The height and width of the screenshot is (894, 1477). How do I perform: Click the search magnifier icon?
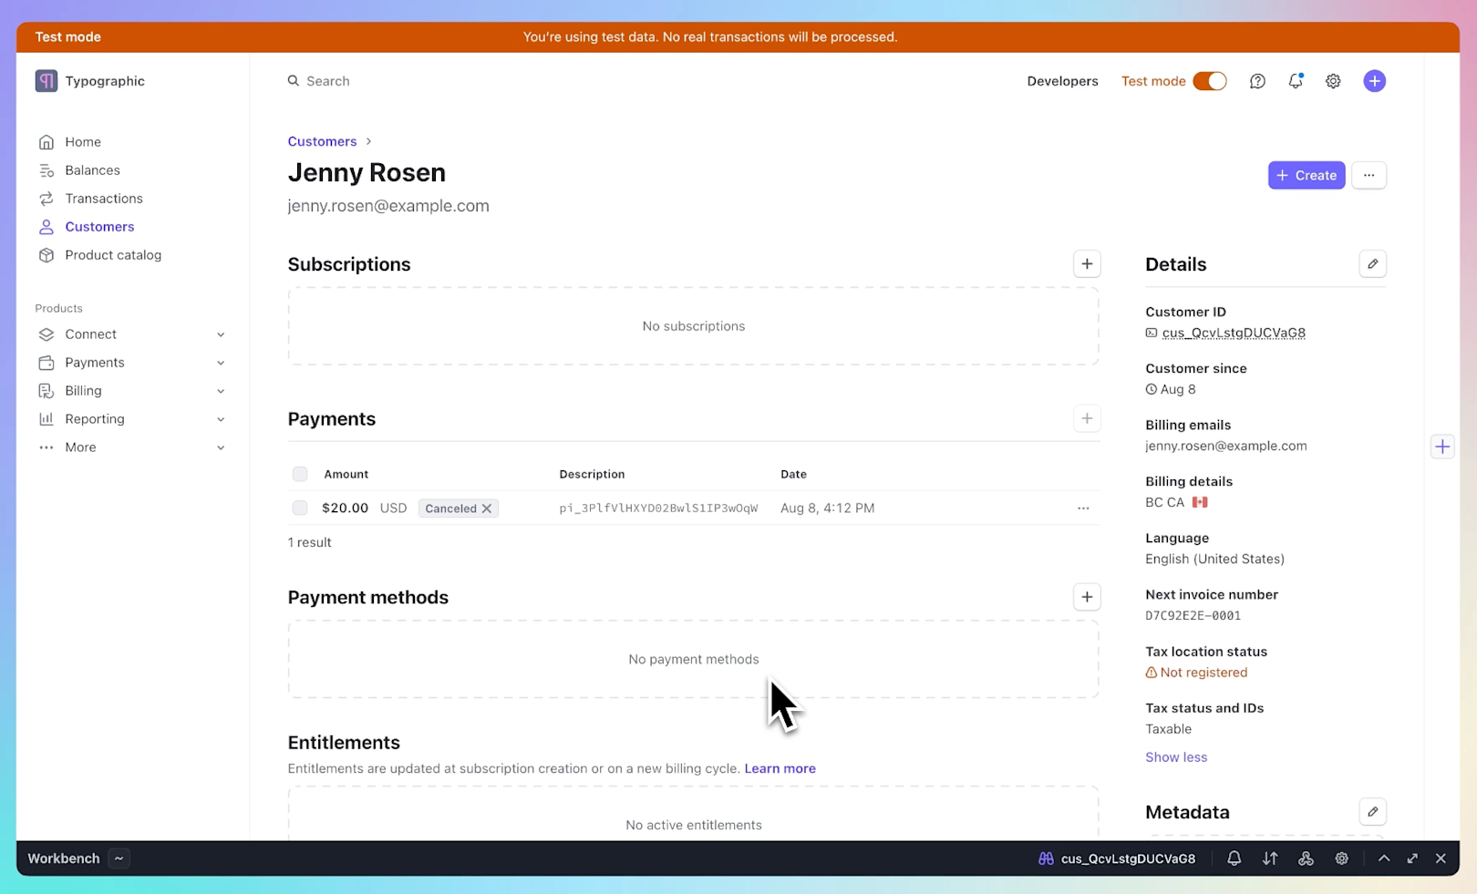point(294,81)
